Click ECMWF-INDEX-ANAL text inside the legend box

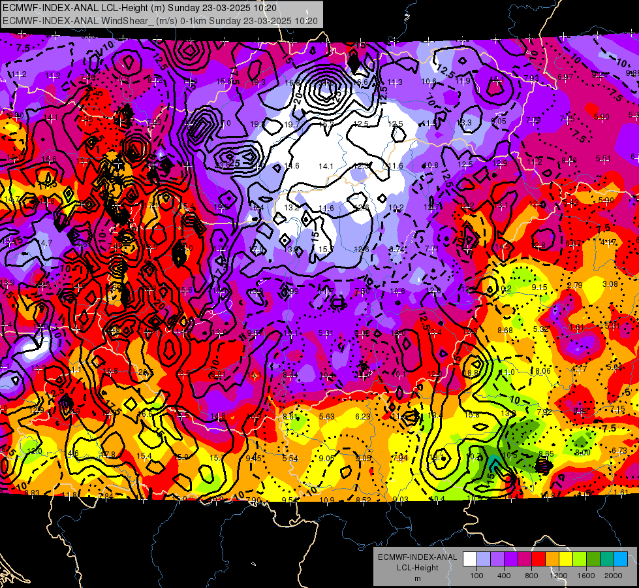pos(417,557)
